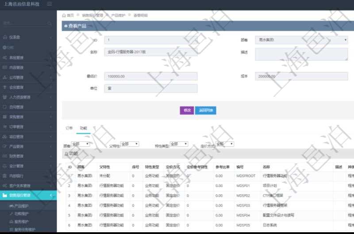
Task: Click the 未分配 cell in row 1
Action: [104, 176]
